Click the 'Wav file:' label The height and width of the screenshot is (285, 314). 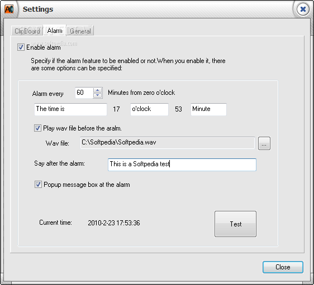(58, 143)
